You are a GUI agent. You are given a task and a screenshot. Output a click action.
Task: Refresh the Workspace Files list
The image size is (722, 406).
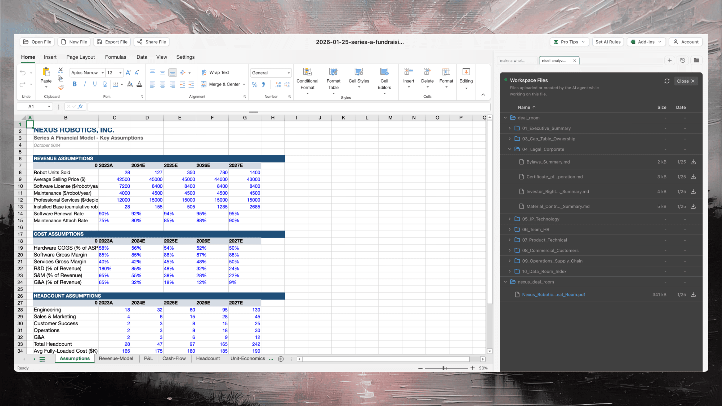(667, 81)
